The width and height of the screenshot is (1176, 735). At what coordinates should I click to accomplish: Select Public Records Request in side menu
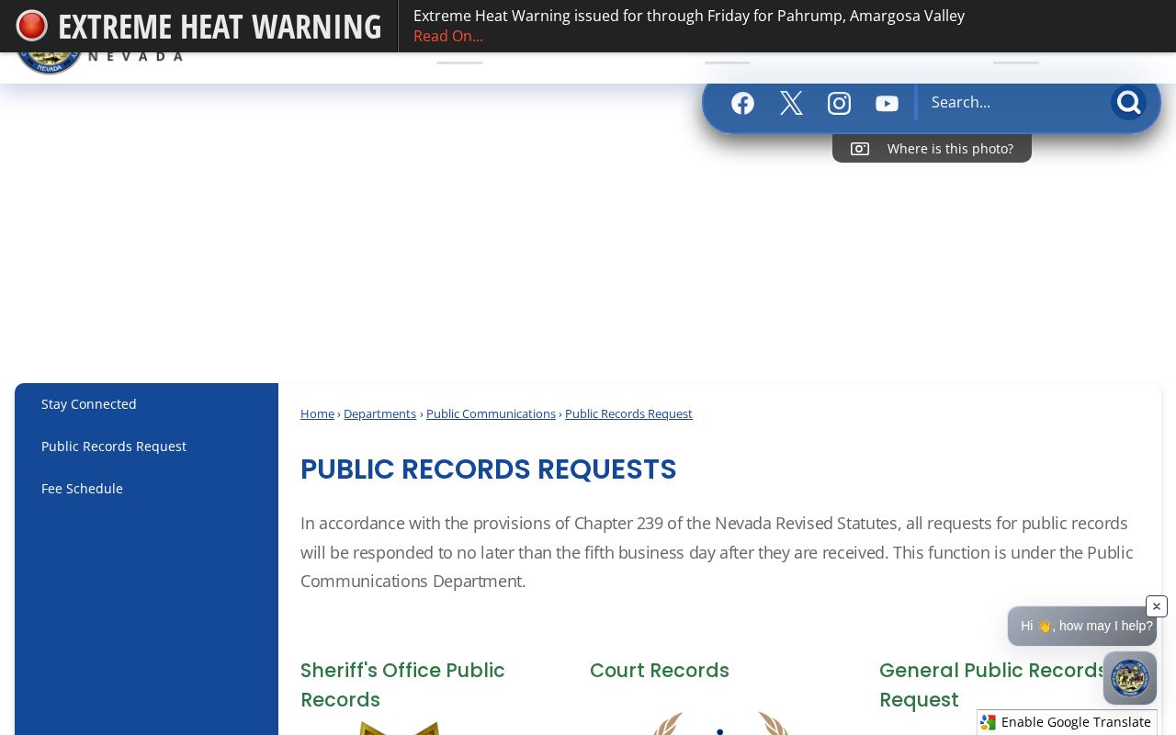pyautogui.click(x=114, y=447)
